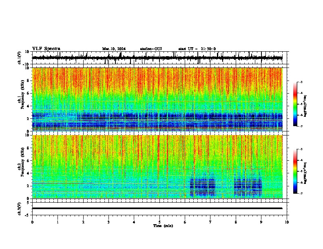Image resolution: width=323 pixels, height=249 pixels.
Task: Select the date text "Mar.10, 2024"
Action: click(x=114, y=49)
